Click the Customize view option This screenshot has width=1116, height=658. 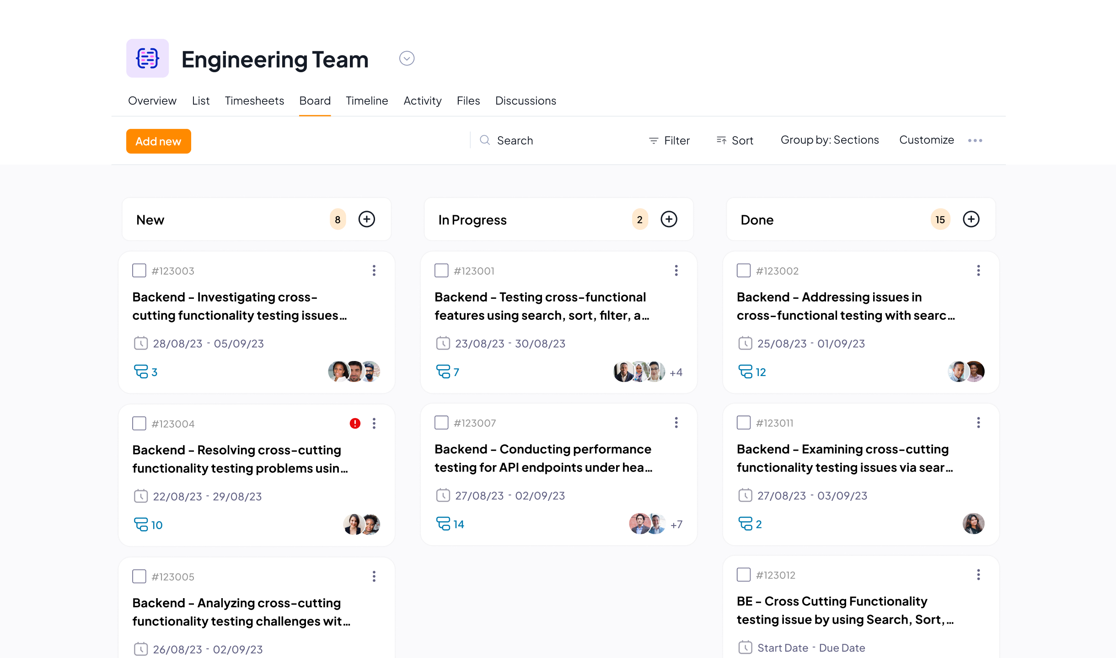tap(927, 139)
